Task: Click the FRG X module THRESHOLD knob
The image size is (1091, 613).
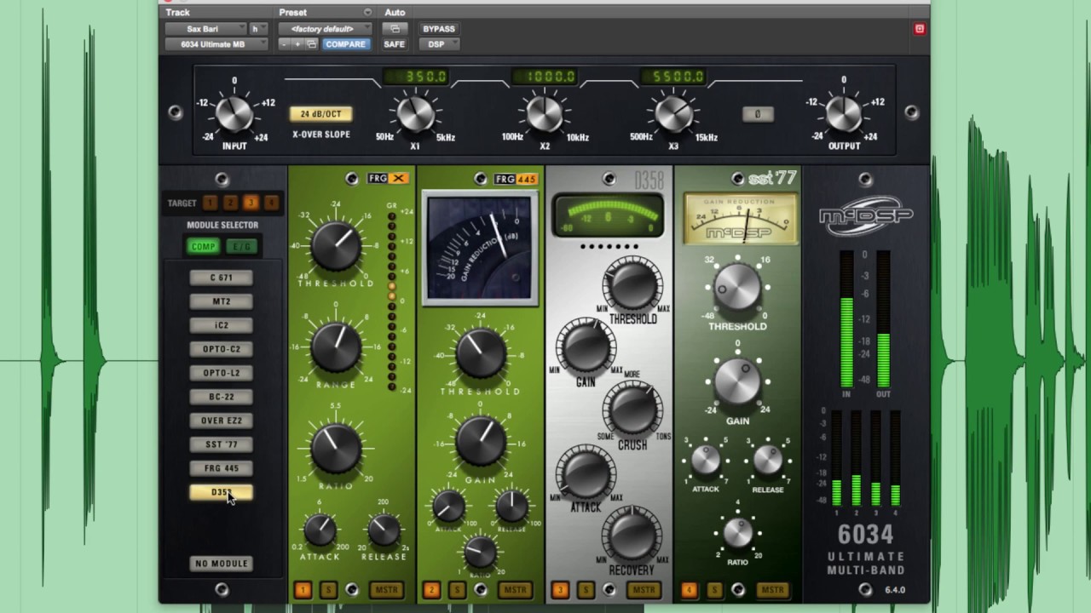Action: 336,246
